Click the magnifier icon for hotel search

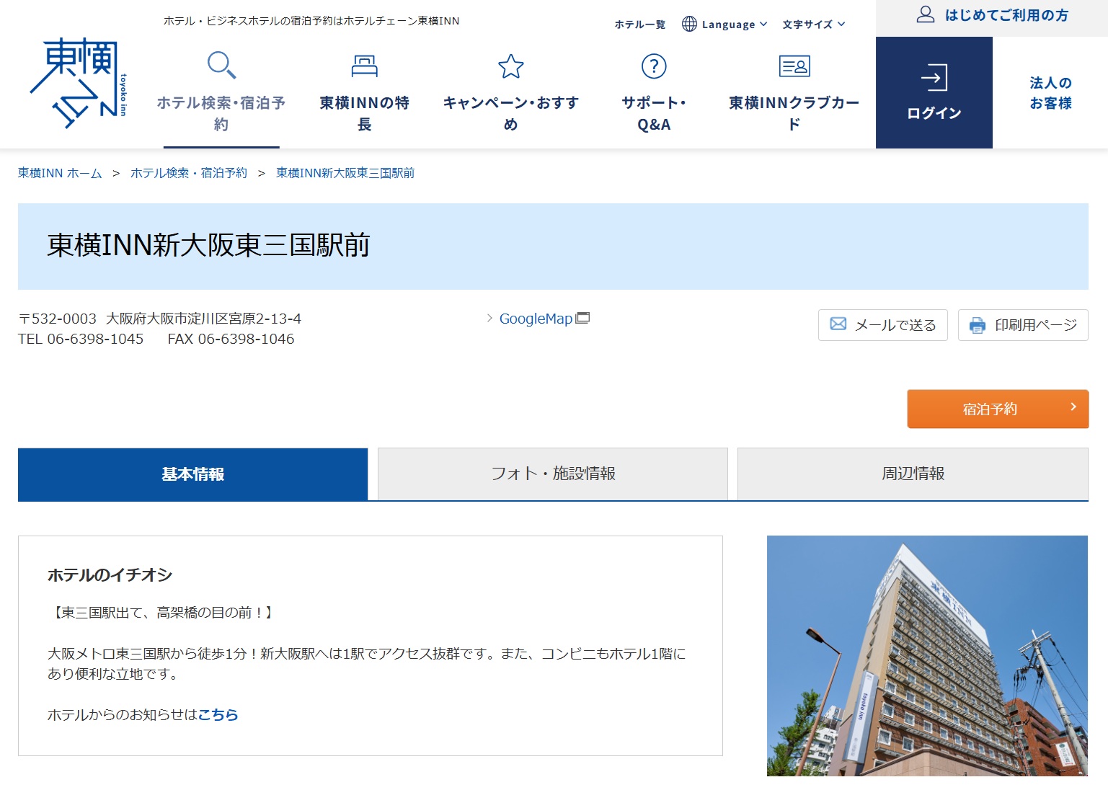click(221, 65)
